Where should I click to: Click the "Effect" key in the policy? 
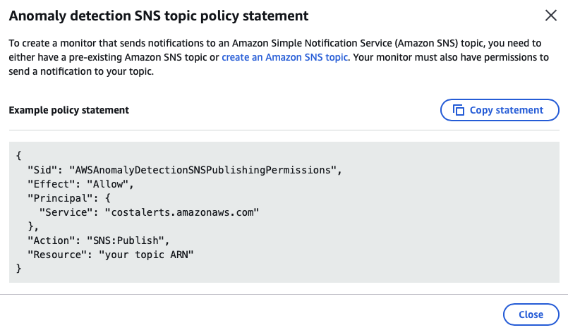click(51, 184)
